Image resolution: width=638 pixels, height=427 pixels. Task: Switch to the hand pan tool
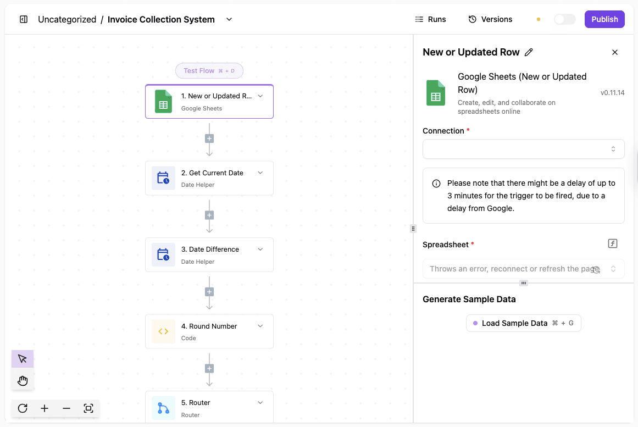click(x=22, y=380)
